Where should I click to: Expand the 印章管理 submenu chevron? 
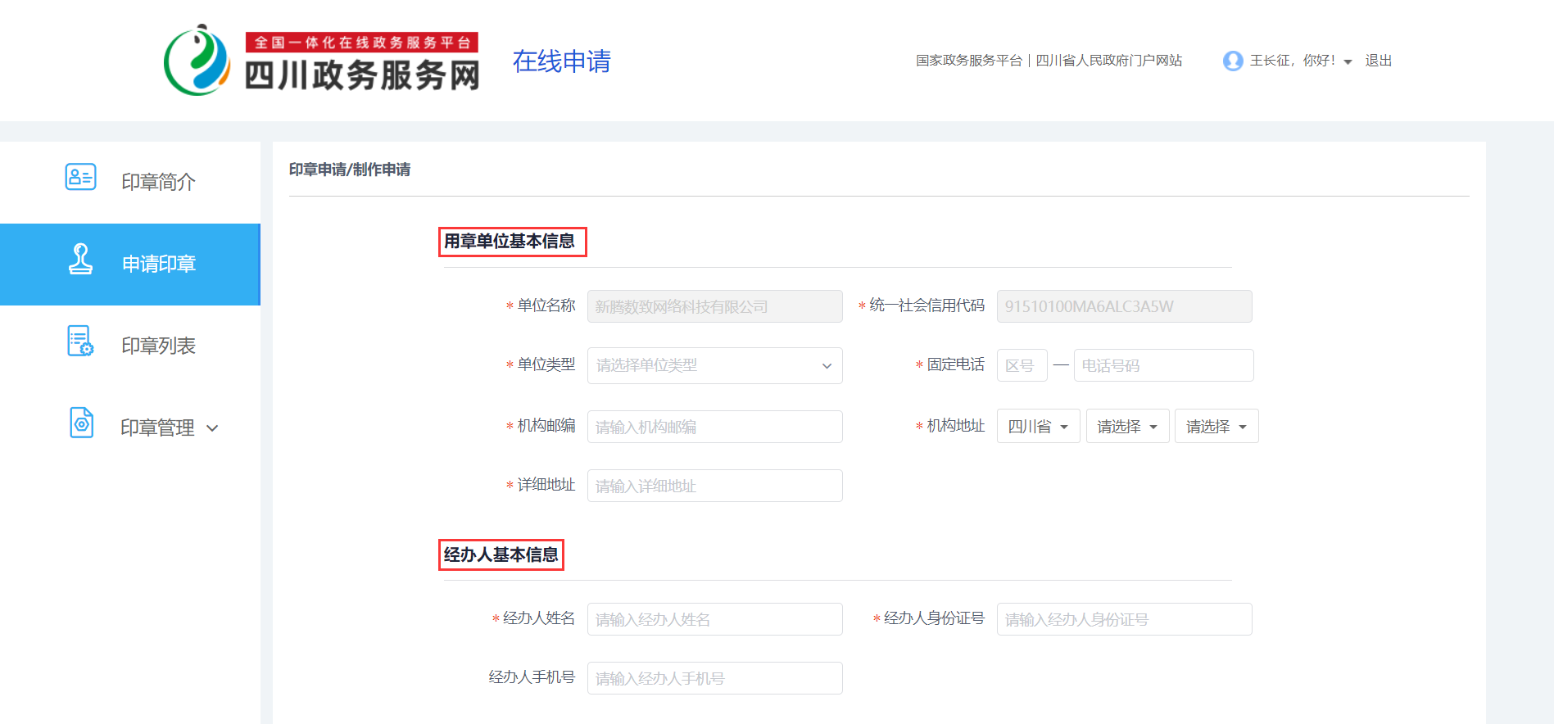(x=212, y=428)
